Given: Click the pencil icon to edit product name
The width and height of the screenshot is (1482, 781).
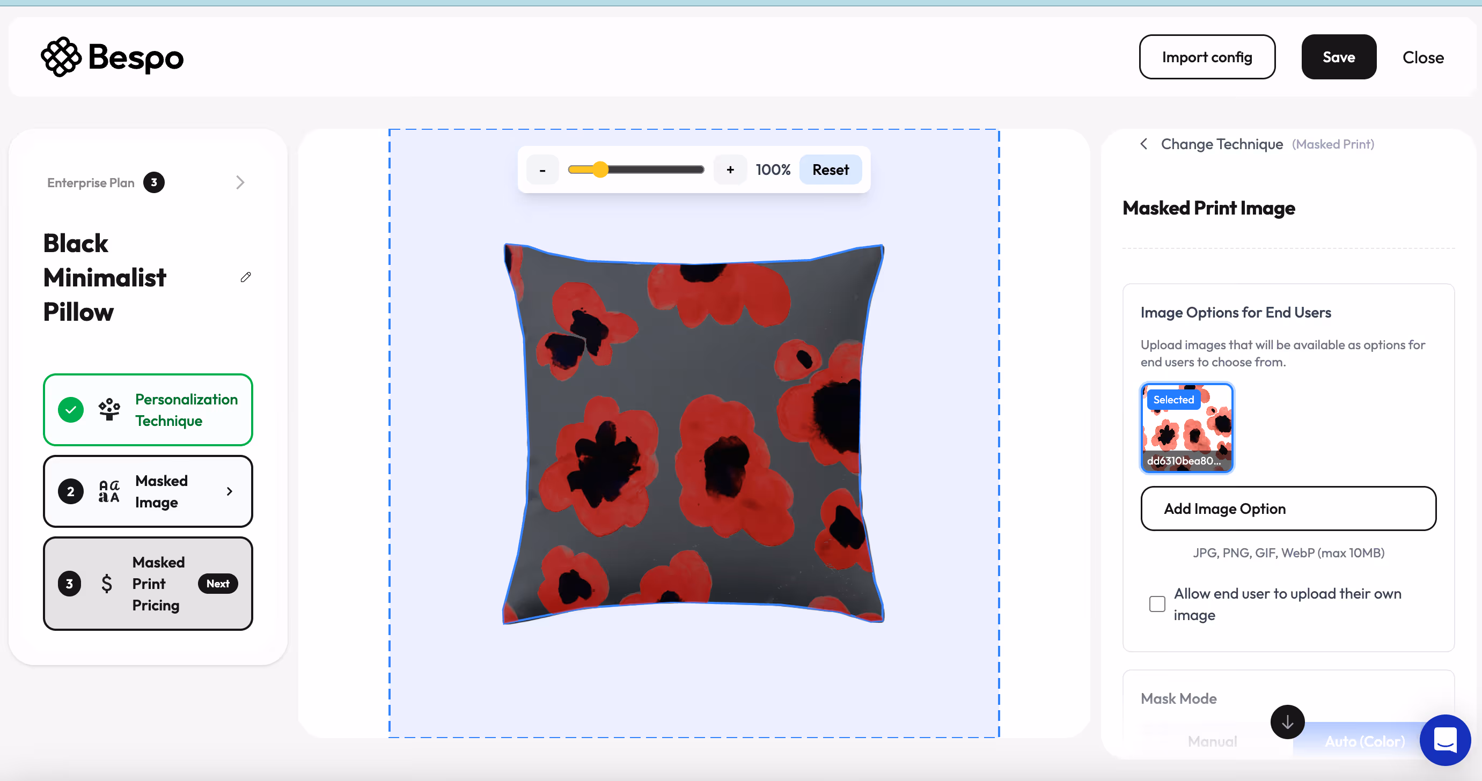Looking at the screenshot, I should (x=246, y=277).
